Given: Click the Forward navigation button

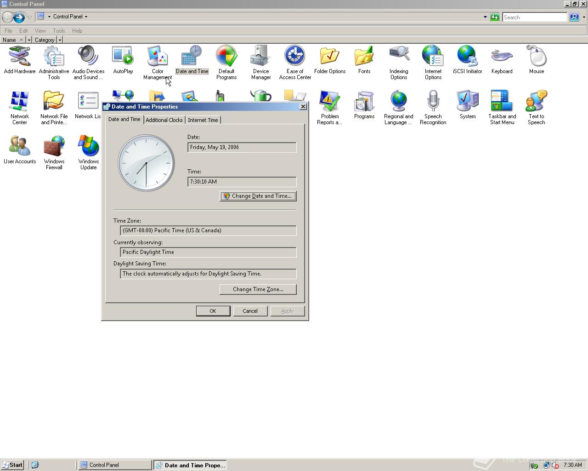Looking at the screenshot, I should pyautogui.click(x=19, y=17).
